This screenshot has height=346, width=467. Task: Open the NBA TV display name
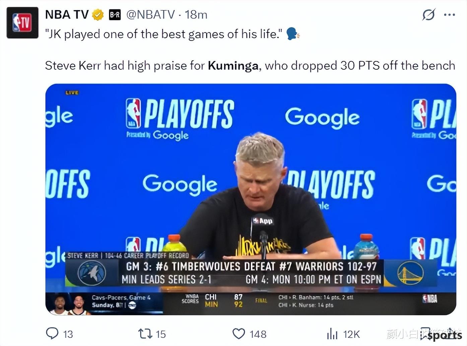[x=67, y=15]
